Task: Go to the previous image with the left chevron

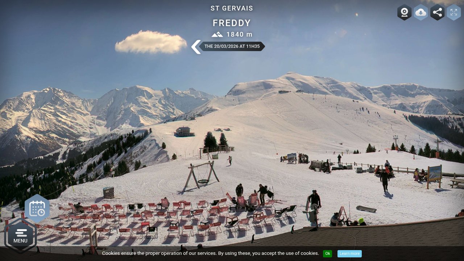Action: pyautogui.click(x=196, y=47)
